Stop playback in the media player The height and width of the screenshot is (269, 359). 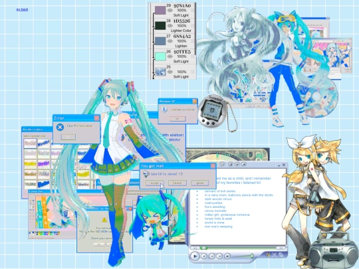pos(204,256)
